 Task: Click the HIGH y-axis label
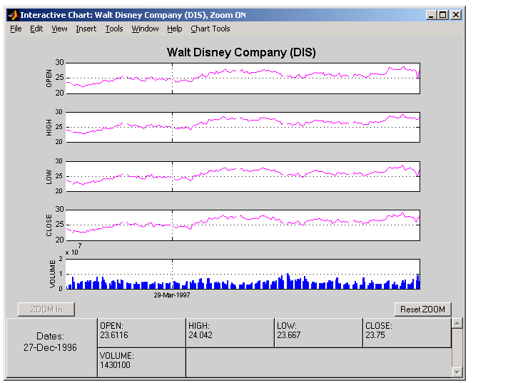pyautogui.click(x=49, y=127)
